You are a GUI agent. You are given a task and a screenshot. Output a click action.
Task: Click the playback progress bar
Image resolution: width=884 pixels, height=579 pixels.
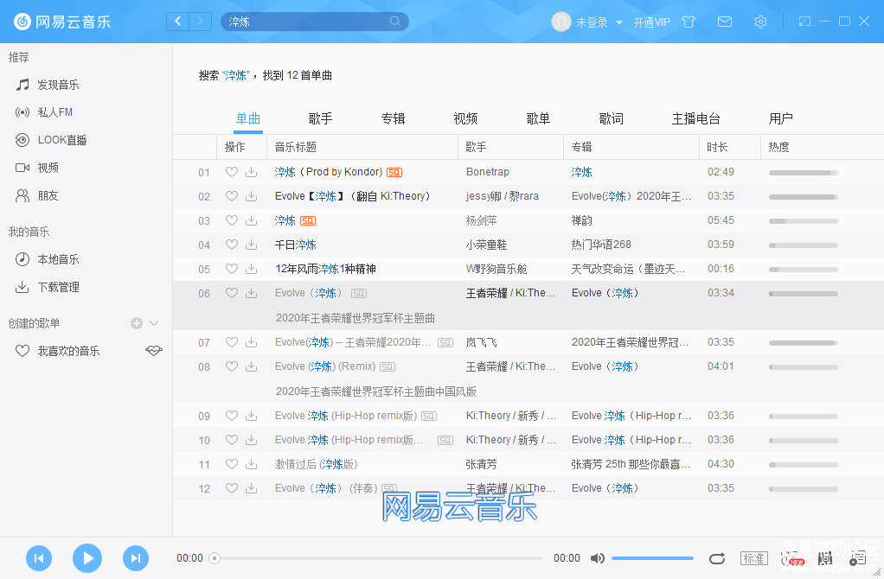click(376, 558)
